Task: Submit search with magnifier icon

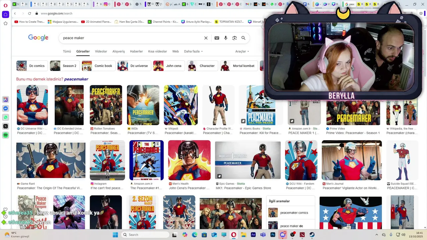Action: (x=244, y=38)
